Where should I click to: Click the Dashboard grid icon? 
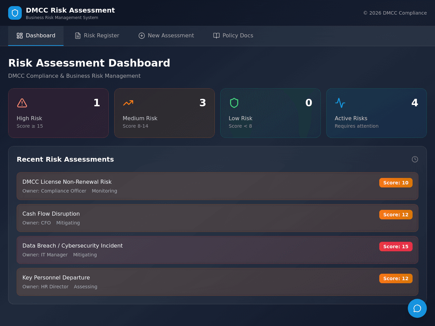tap(20, 36)
